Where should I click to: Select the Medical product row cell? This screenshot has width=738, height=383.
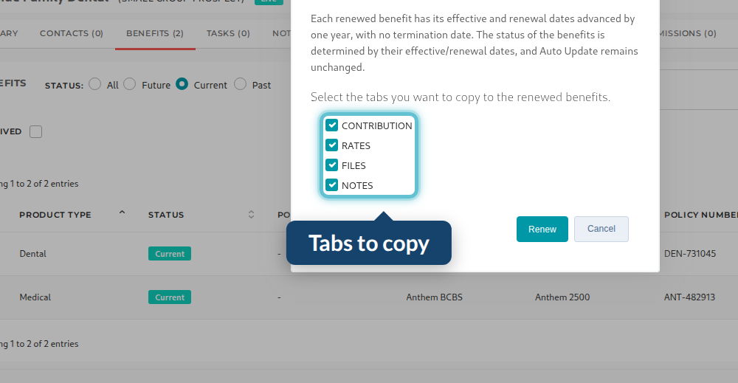point(35,297)
